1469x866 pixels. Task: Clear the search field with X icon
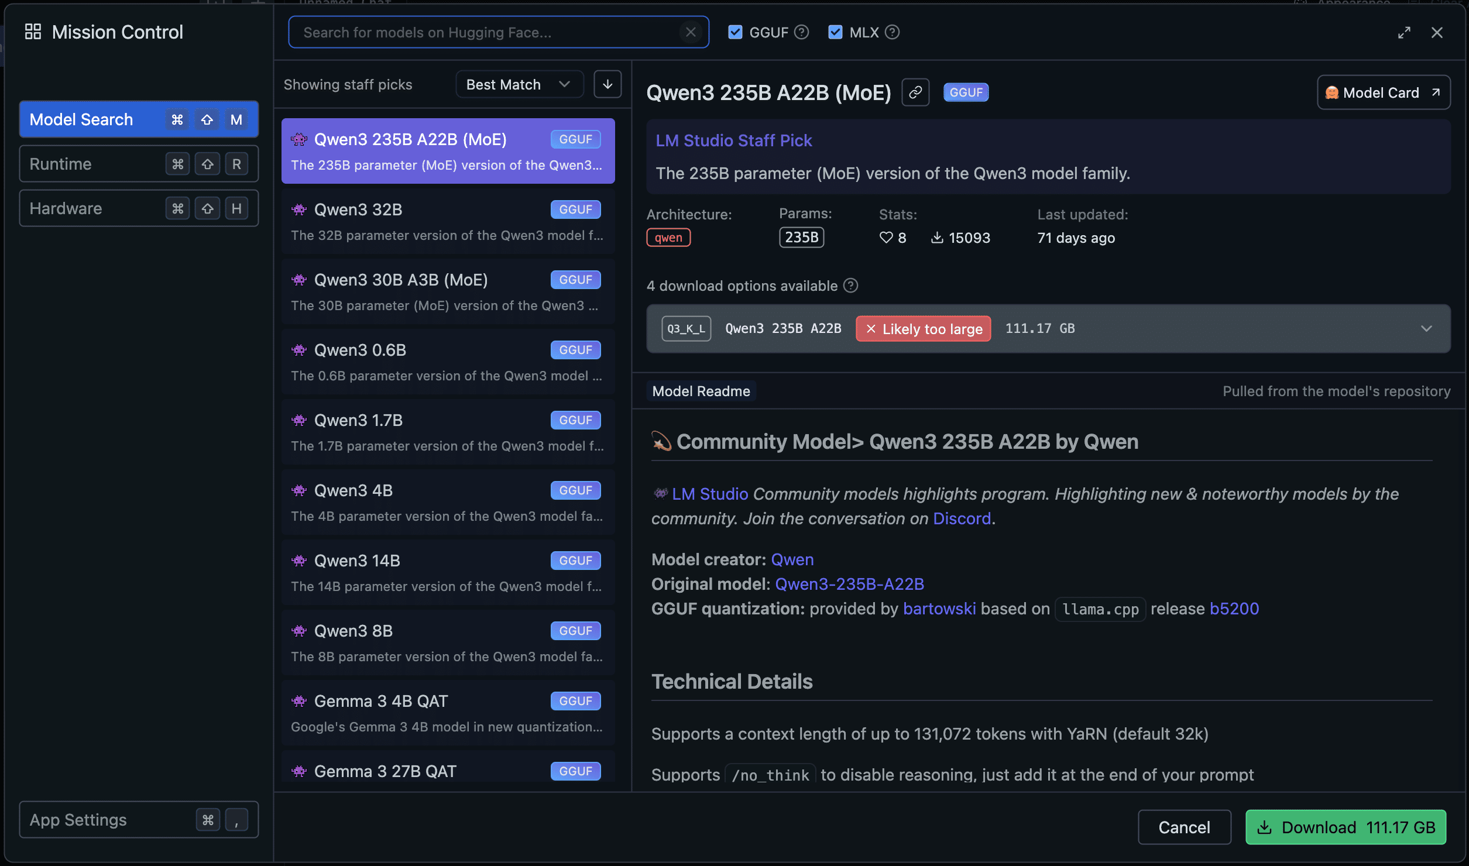(691, 32)
